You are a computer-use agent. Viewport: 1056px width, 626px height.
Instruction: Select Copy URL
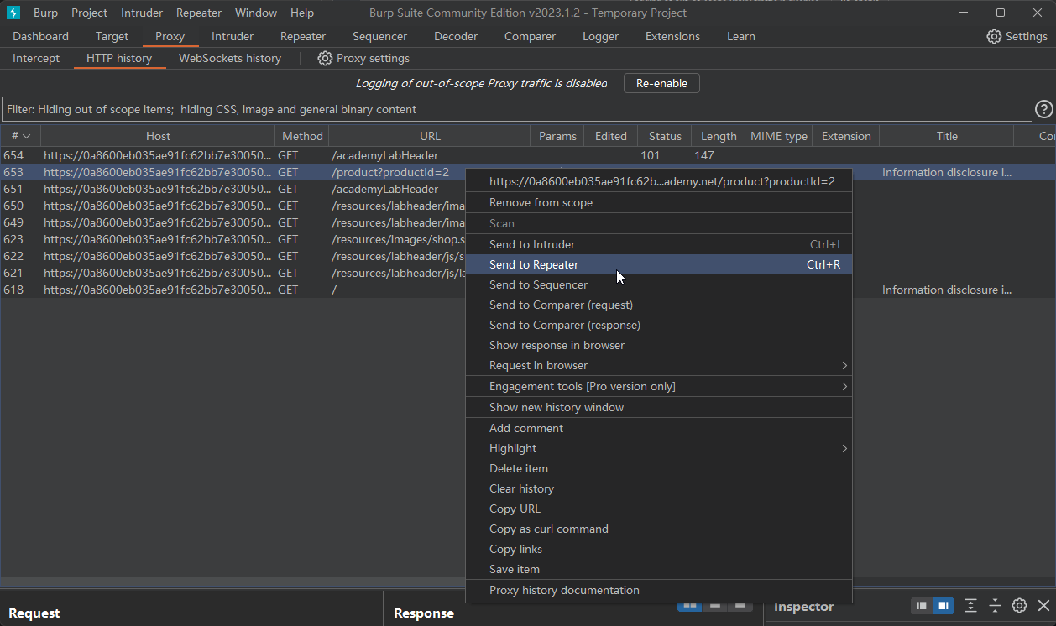pyautogui.click(x=659, y=509)
